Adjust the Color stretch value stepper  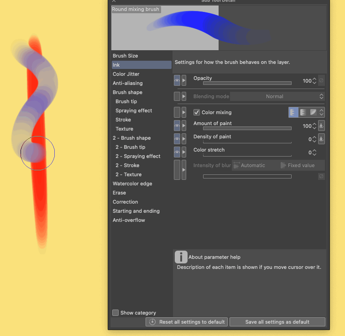click(x=314, y=152)
